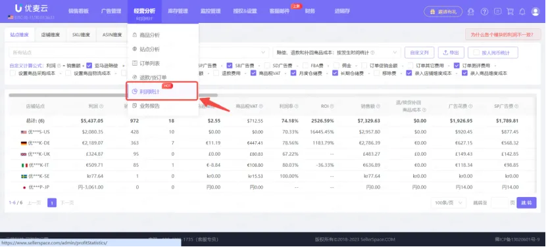Check the 按人民币统计 checkbox
The image size is (546, 247).
[476, 53]
